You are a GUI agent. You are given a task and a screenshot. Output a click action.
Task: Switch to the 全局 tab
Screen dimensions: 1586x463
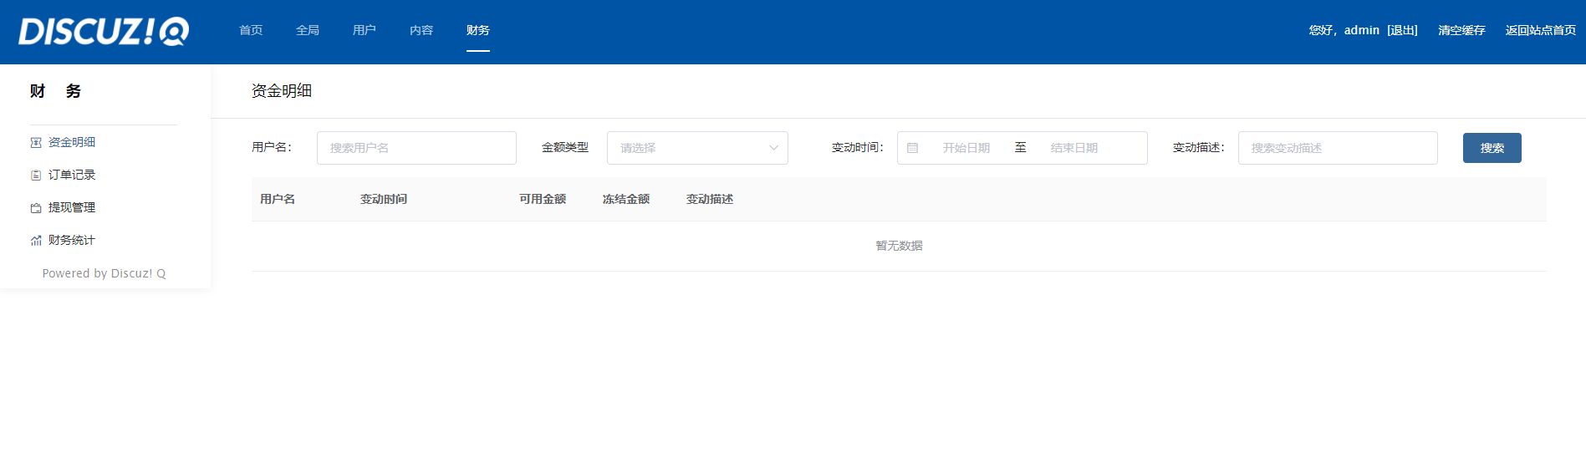point(308,30)
